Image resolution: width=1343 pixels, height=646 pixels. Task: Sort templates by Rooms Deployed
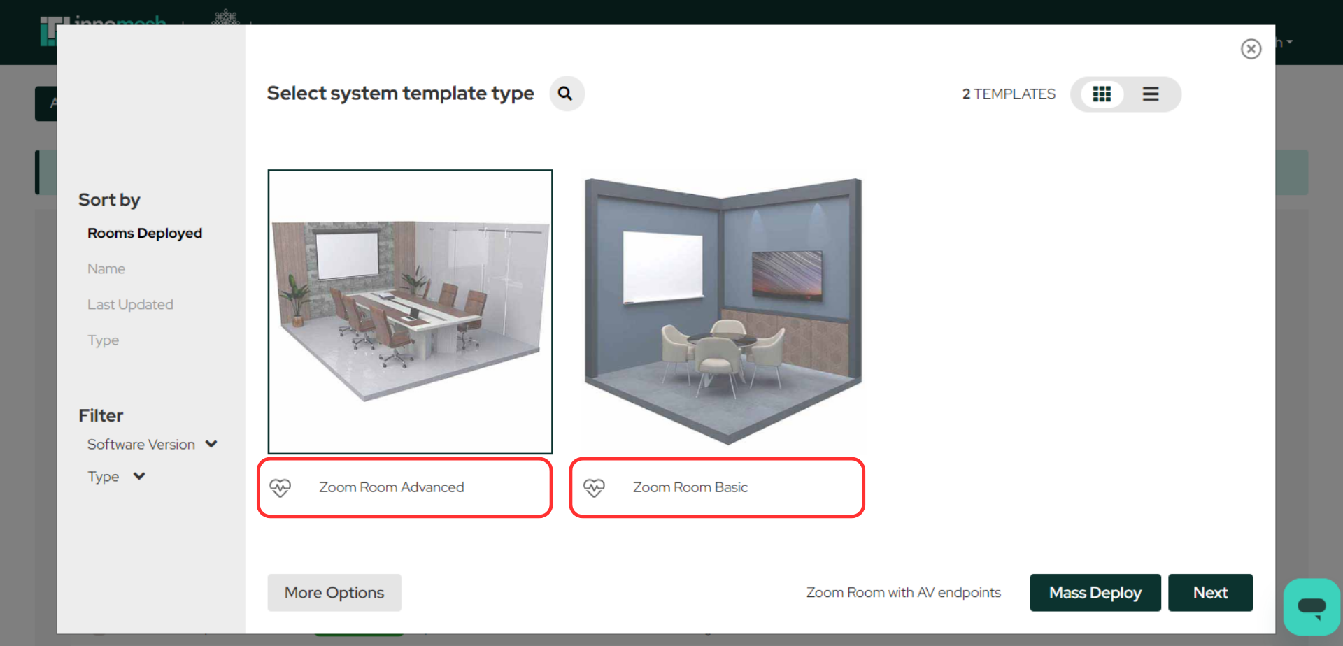coord(145,234)
